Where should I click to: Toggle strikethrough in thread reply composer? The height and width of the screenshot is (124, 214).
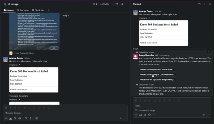(149, 101)
